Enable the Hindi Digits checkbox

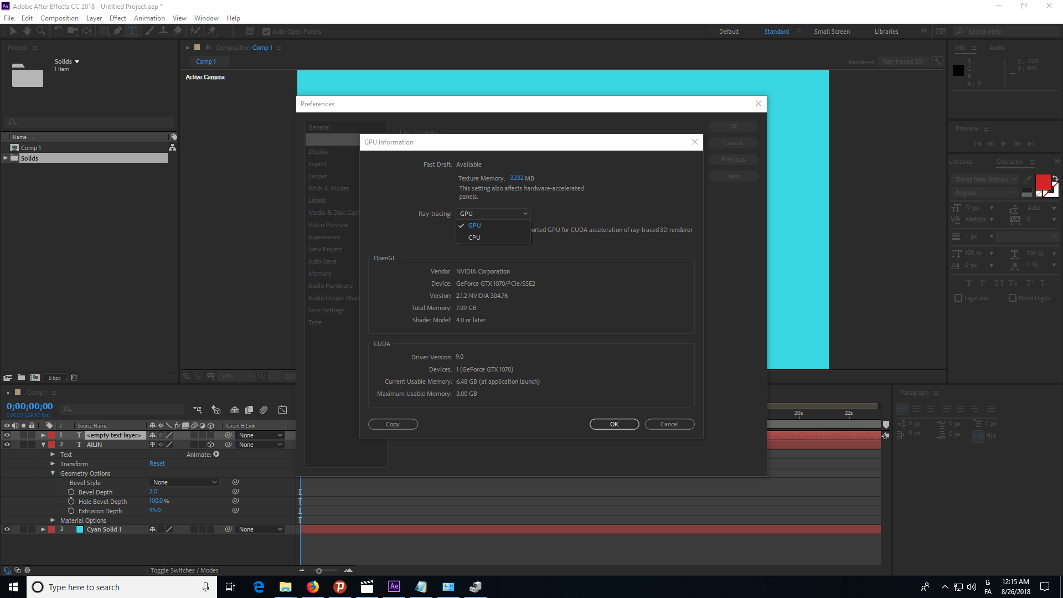1013,298
